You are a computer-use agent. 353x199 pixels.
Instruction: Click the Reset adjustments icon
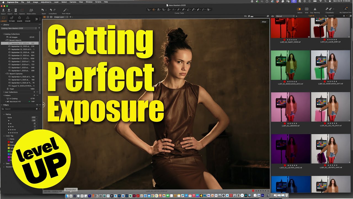point(43,11)
